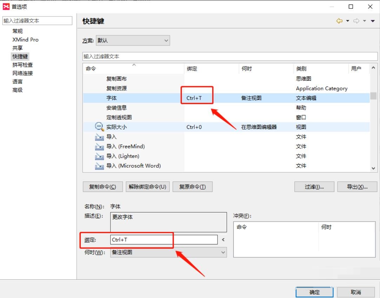Click the back navigation arrow icon
The height and width of the screenshot is (298, 380).
coord(339,21)
